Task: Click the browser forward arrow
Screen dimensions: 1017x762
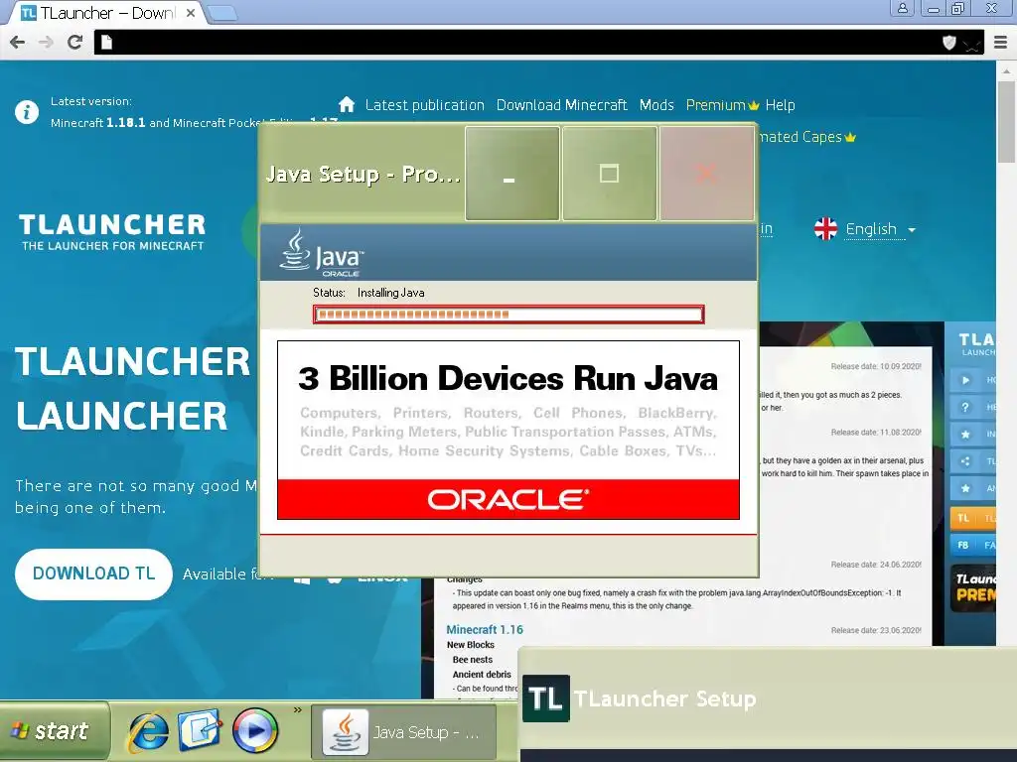Action: tap(46, 43)
